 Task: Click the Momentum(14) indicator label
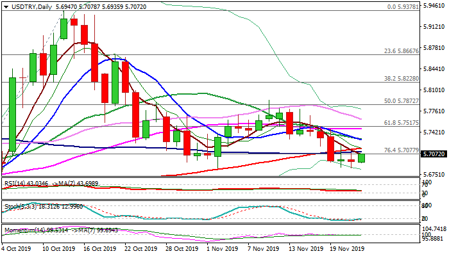pos(21,229)
